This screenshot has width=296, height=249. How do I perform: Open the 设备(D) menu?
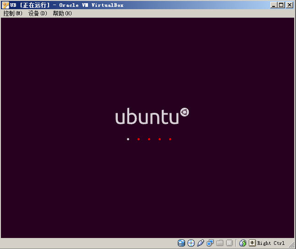[38, 13]
